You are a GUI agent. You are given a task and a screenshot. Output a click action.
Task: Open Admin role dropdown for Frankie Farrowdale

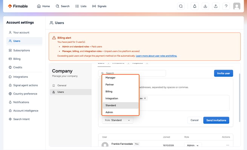pyautogui.click(x=193, y=145)
